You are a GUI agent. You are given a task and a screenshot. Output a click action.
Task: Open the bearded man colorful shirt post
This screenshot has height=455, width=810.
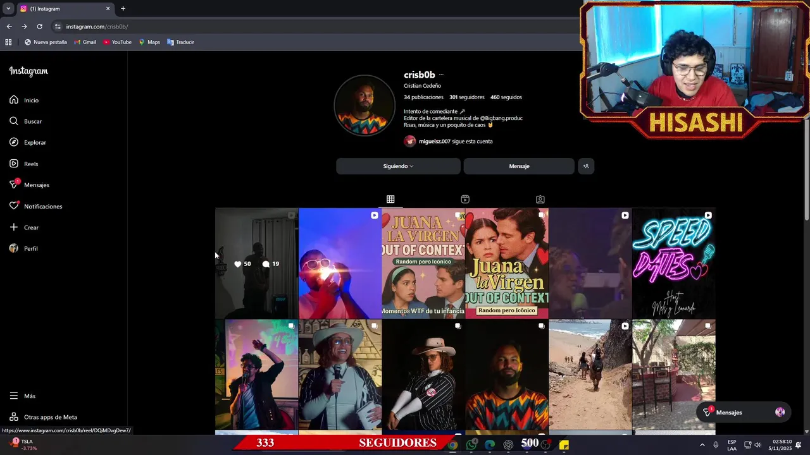click(507, 375)
